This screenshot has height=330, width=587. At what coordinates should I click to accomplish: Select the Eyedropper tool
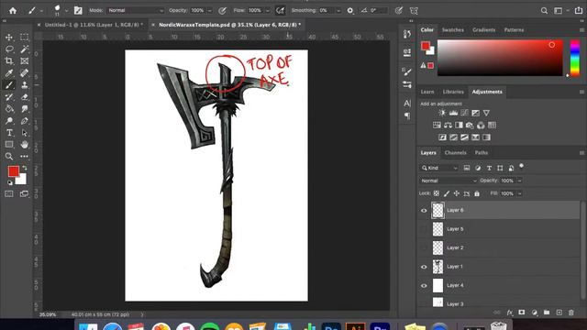[x=9, y=73]
